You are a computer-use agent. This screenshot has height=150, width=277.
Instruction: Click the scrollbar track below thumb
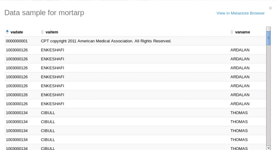pyautogui.click(x=268, y=95)
